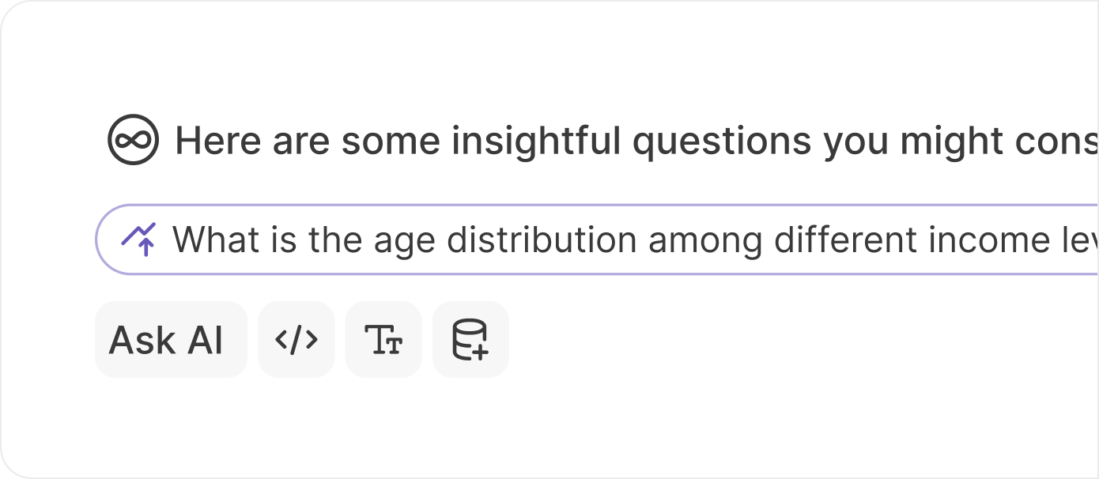The width and height of the screenshot is (1099, 479).
Task: Choose the text cell toolbar button
Action: tap(383, 340)
